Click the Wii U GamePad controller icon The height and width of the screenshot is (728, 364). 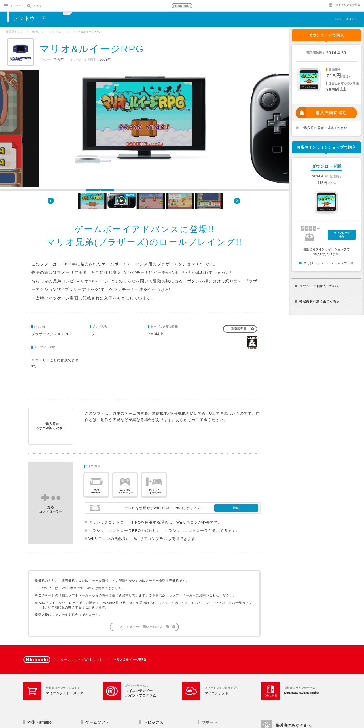click(x=96, y=485)
